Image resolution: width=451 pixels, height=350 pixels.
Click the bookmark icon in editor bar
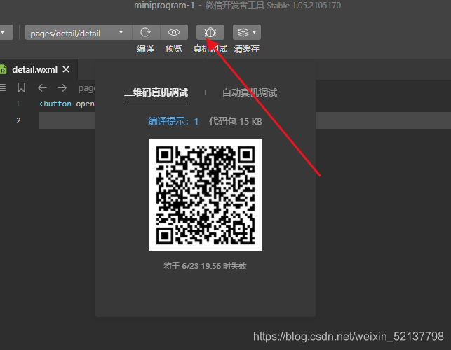(21, 87)
